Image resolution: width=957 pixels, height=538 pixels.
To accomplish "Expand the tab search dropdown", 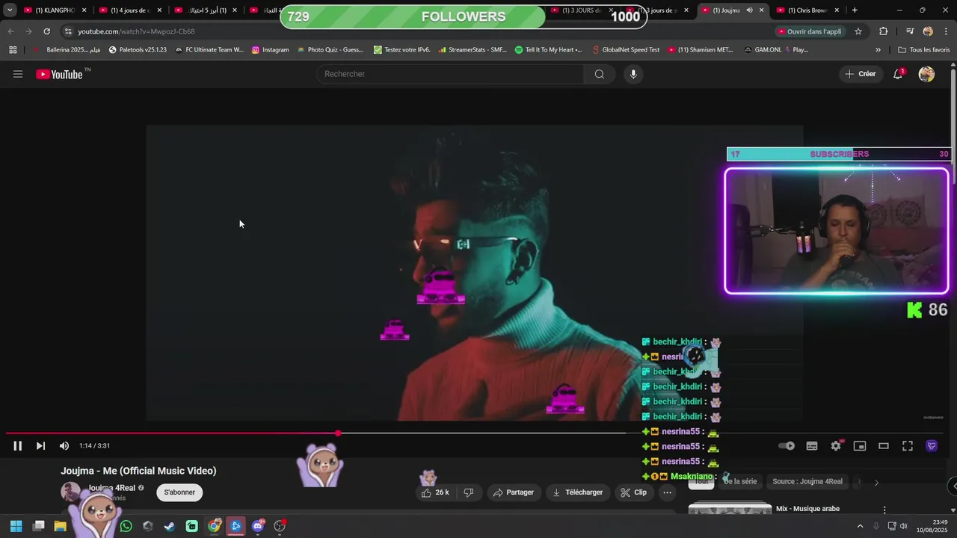I will 9,10.
